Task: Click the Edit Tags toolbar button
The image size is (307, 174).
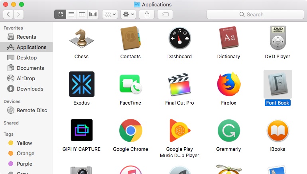Action: coord(165,14)
